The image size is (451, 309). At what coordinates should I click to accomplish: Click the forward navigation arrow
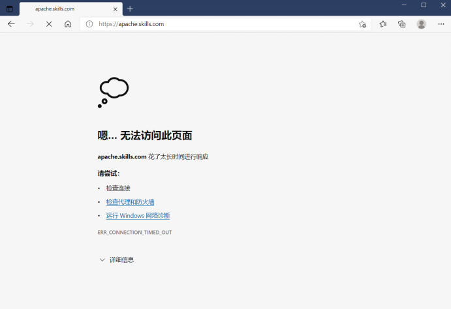pyautogui.click(x=30, y=24)
